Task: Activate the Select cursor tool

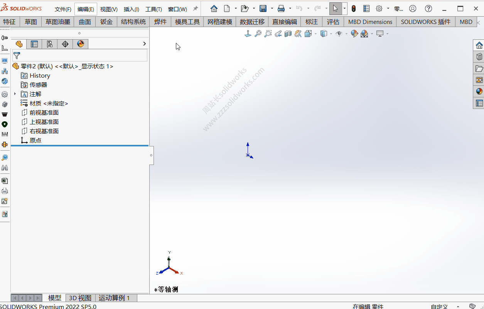Action: [x=336, y=8]
